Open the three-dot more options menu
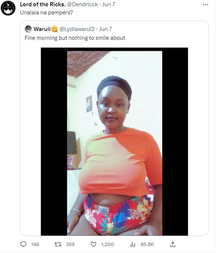Screen dimensions: 216x253 (206, 5)
